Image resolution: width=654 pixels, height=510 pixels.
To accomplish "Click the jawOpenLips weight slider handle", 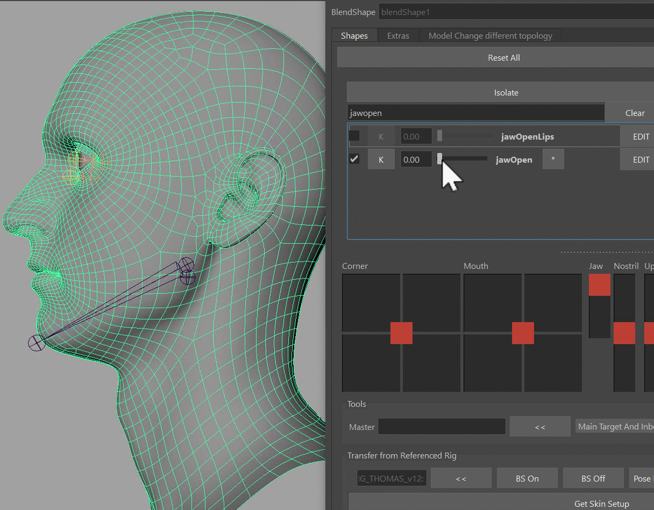I will 439,136.
